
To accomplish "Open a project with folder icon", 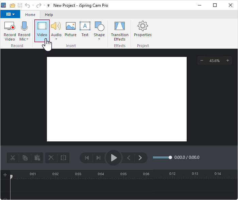I will pyautogui.click(x=12, y=5).
